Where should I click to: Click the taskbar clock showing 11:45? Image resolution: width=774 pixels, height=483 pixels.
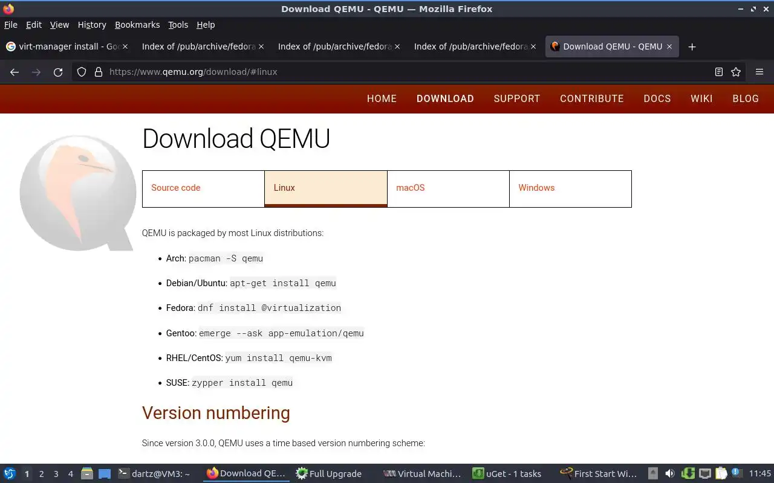[x=760, y=474]
